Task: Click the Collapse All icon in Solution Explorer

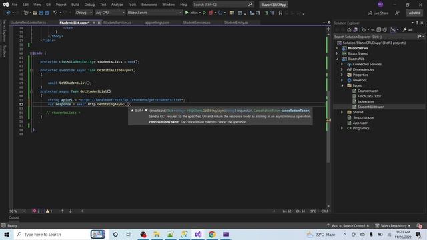Action: [378, 29]
